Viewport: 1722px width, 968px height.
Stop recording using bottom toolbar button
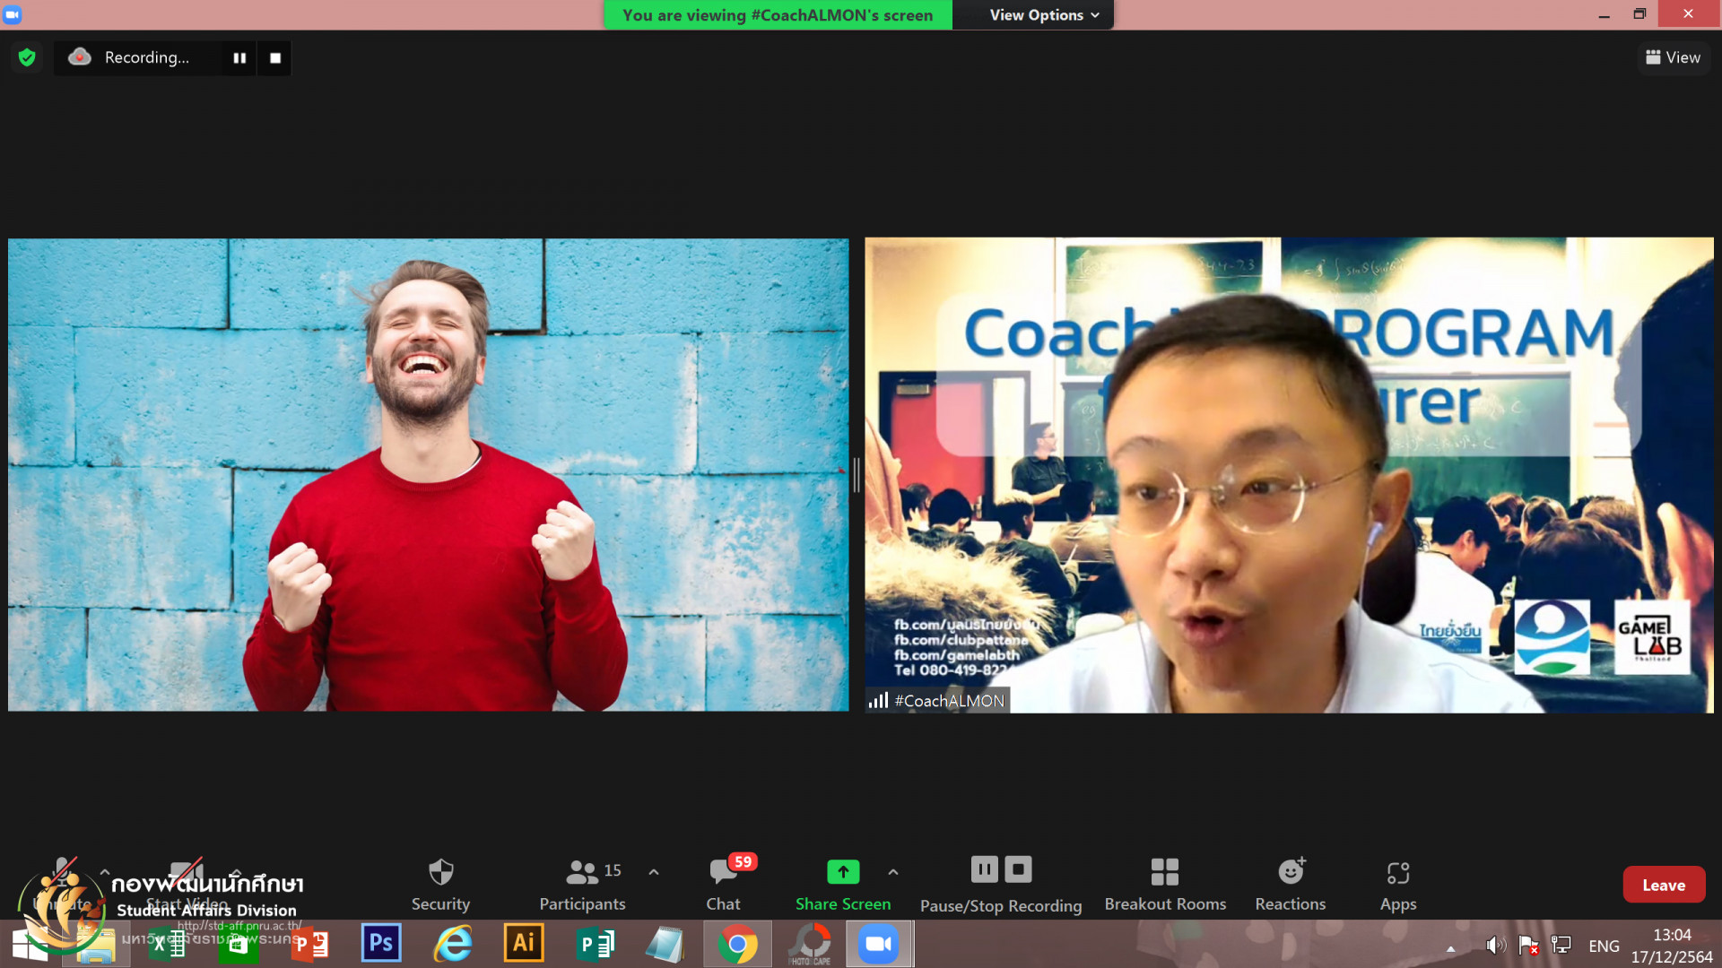[x=1018, y=869]
